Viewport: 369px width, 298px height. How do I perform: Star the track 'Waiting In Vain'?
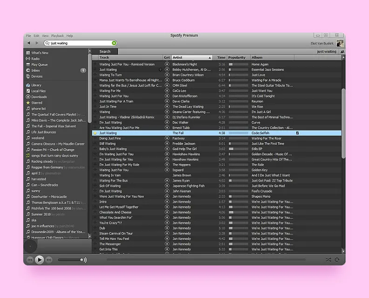pos(95,175)
